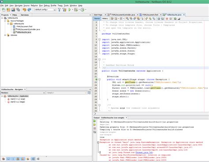Open the Profile Project dropdown arrow
The image size is (209, 162).
pos(86,10)
